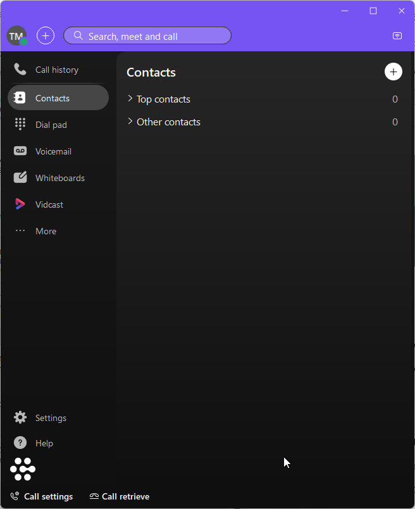
Task: Close the Webex window
Action: click(x=402, y=11)
